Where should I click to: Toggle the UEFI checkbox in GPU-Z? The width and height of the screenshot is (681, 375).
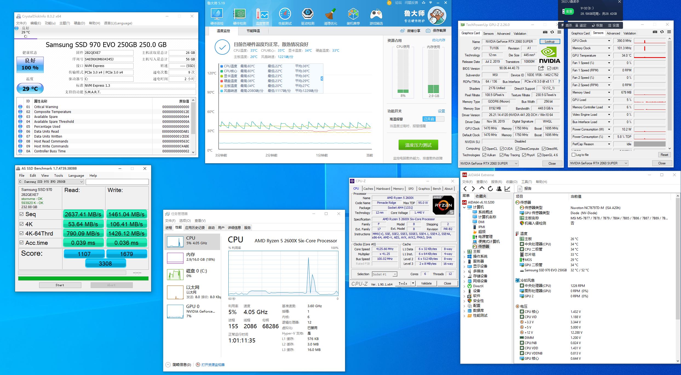pos(549,68)
